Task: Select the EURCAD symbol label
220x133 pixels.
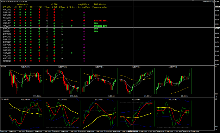Action: click(x=7, y=37)
